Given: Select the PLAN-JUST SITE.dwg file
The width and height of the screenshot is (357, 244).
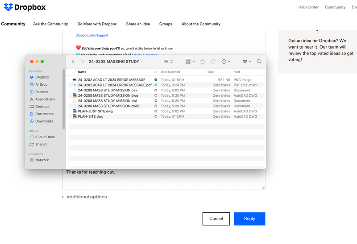Looking at the screenshot, I should point(166,111).
